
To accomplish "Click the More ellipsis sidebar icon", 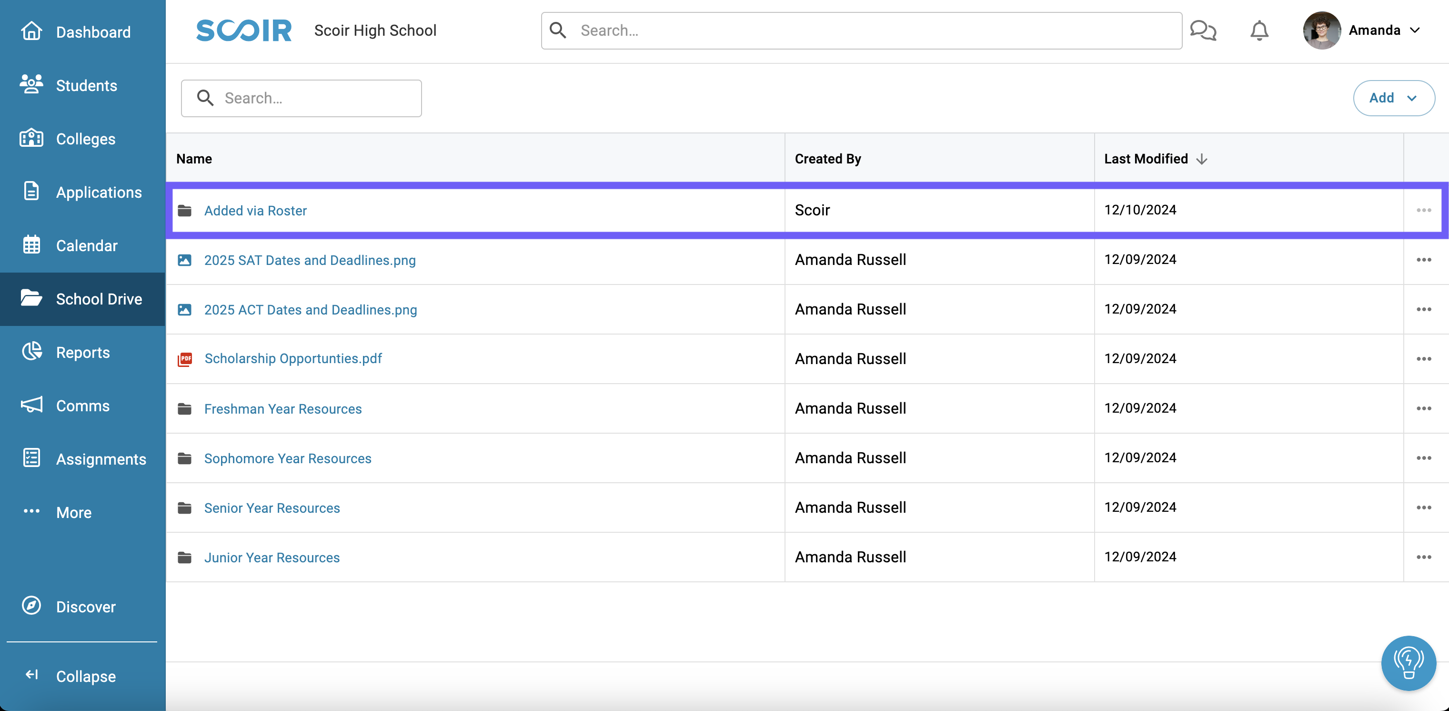I will tap(31, 512).
